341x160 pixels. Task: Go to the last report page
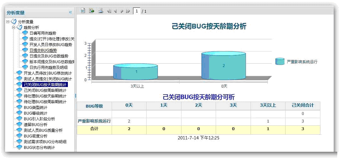[128, 11]
